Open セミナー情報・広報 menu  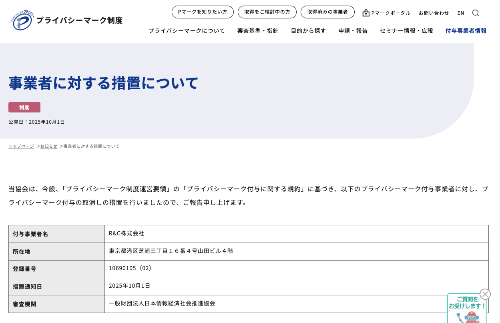pyautogui.click(x=406, y=31)
